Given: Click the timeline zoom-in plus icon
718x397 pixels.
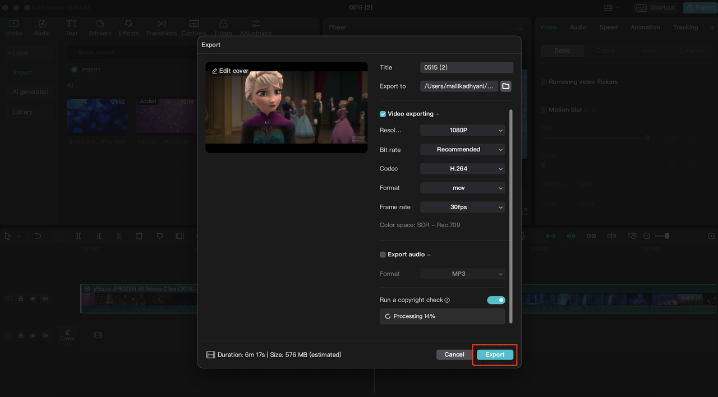Looking at the screenshot, I should tap(711, 236).
